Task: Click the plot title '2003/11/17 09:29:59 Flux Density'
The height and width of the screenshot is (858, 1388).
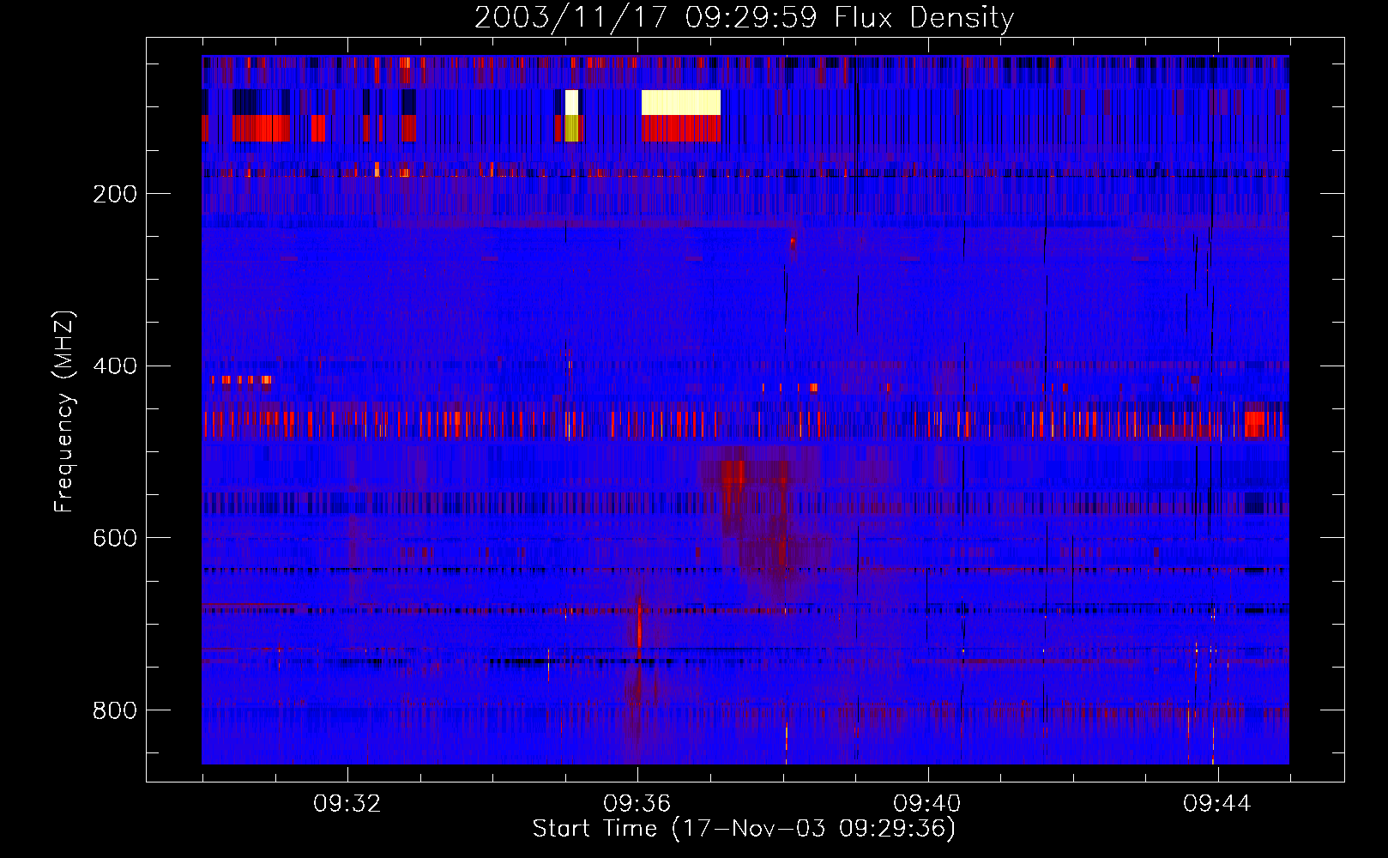Action: click(x=744, y=17)
